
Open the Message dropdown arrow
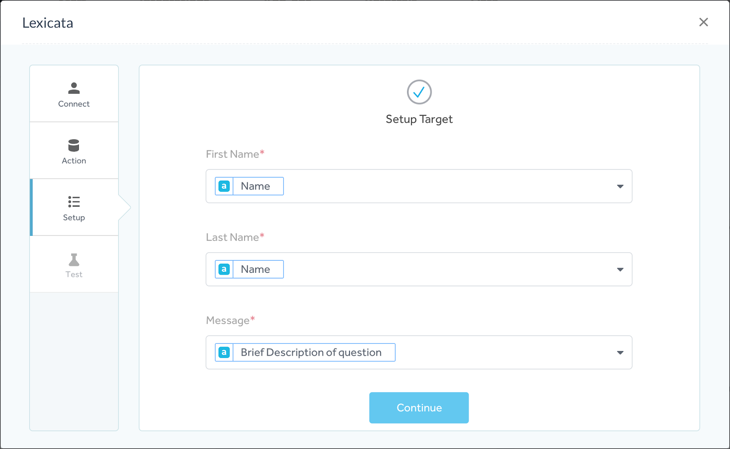[620, 353]
